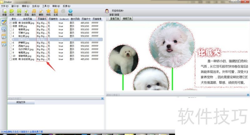
Task: Click the 预览 (Preview) star icon
Action: (x=48, y=11)
